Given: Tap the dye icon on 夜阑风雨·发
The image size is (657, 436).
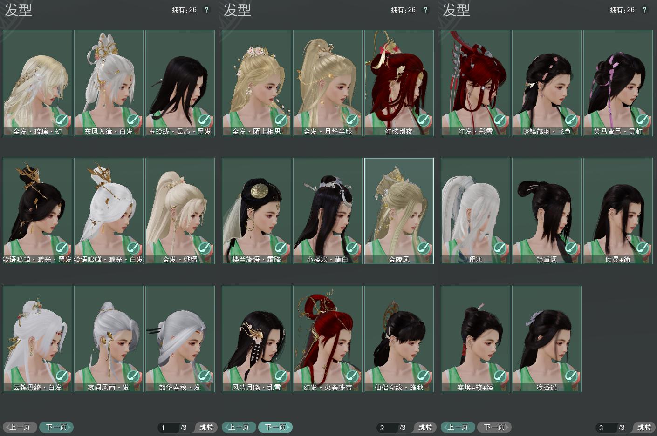Looking at the screenshot, I should (x=133, y=376).
